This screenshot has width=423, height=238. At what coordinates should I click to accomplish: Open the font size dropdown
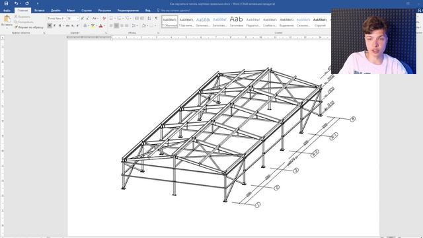coord(78,19)
